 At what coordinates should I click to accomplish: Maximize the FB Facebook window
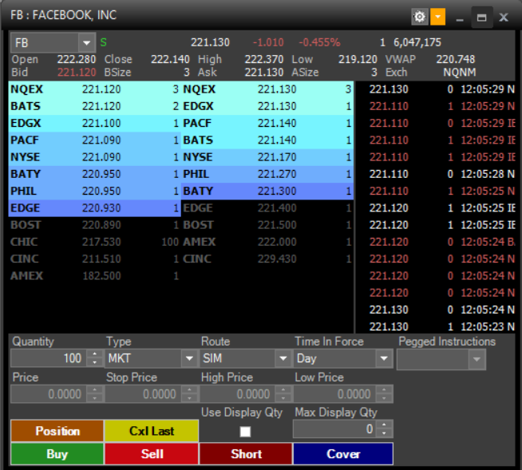(482, 18)
